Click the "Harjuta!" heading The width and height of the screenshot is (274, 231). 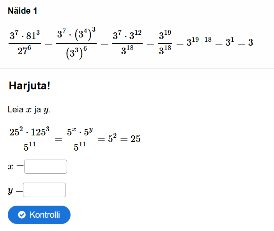coord(30,85)
